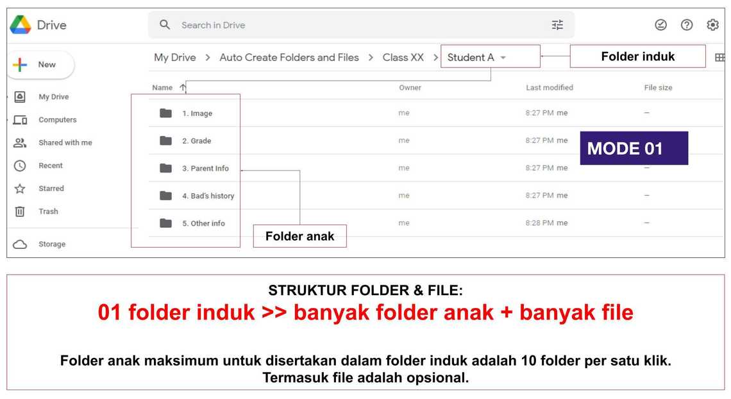Open search filter options icon
Viewport: 731px width, 399px height.
pos(557,25)
